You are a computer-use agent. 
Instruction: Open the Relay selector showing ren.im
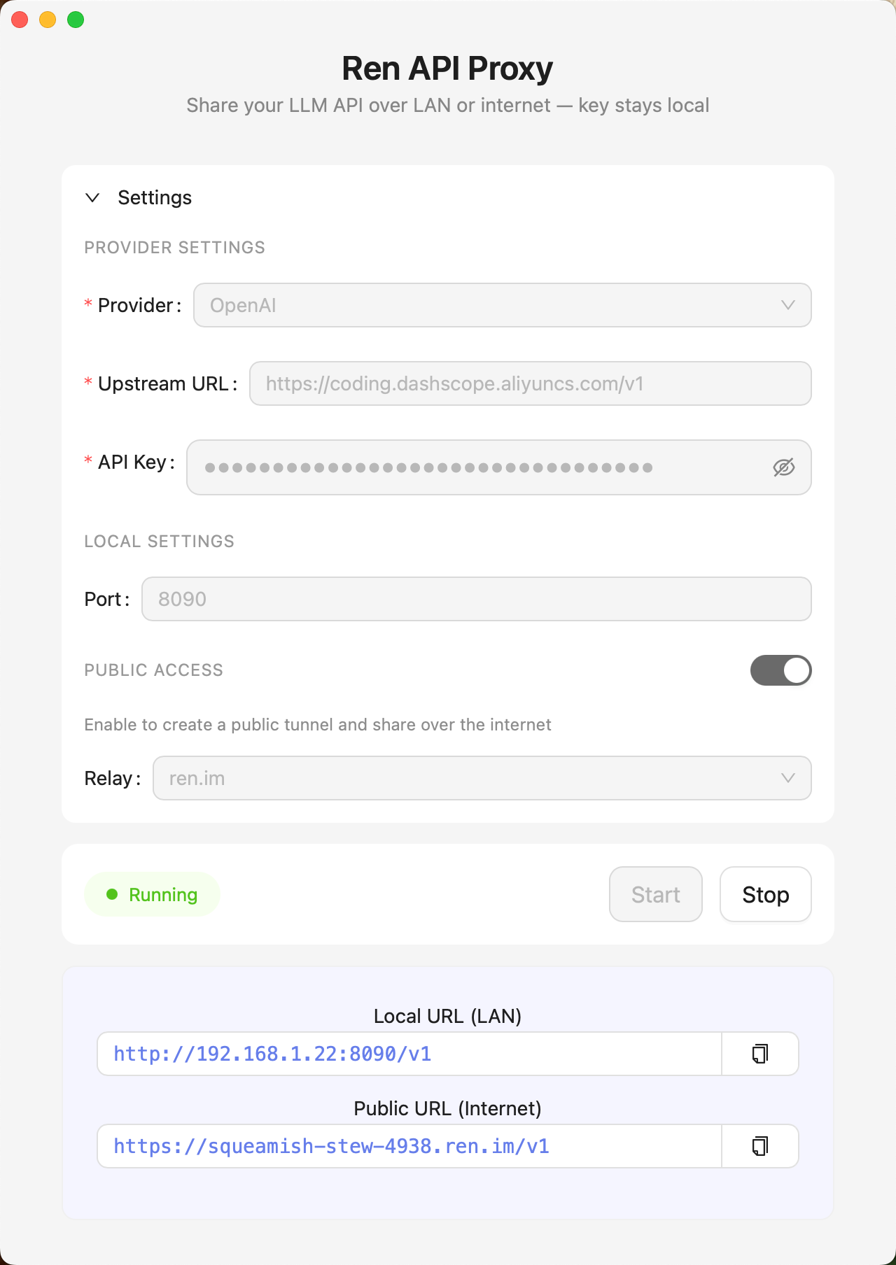click(483, 778)
